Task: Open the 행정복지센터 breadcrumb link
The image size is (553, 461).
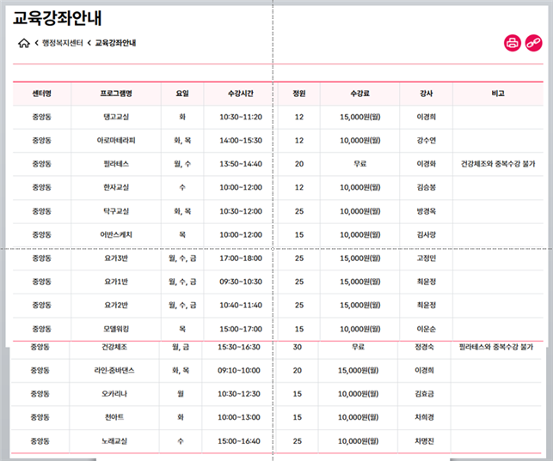Action: [x=63, y=43]
